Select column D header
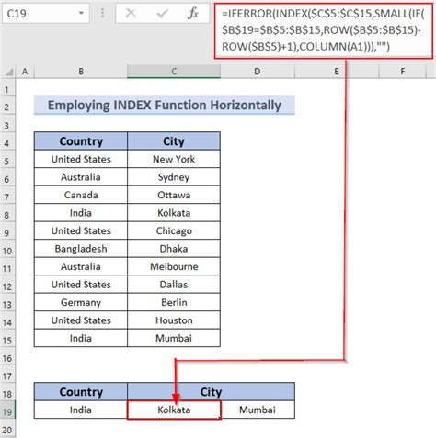The image size is (436, 438). click(258, 72)
